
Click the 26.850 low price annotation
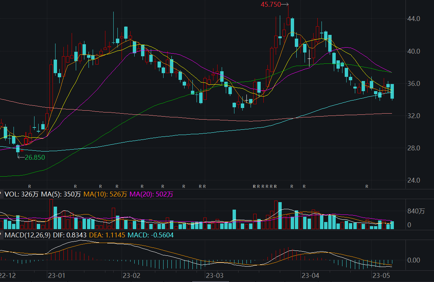coord(35,157)
